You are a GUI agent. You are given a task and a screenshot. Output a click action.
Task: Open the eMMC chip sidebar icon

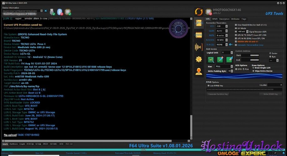[199, 35]
